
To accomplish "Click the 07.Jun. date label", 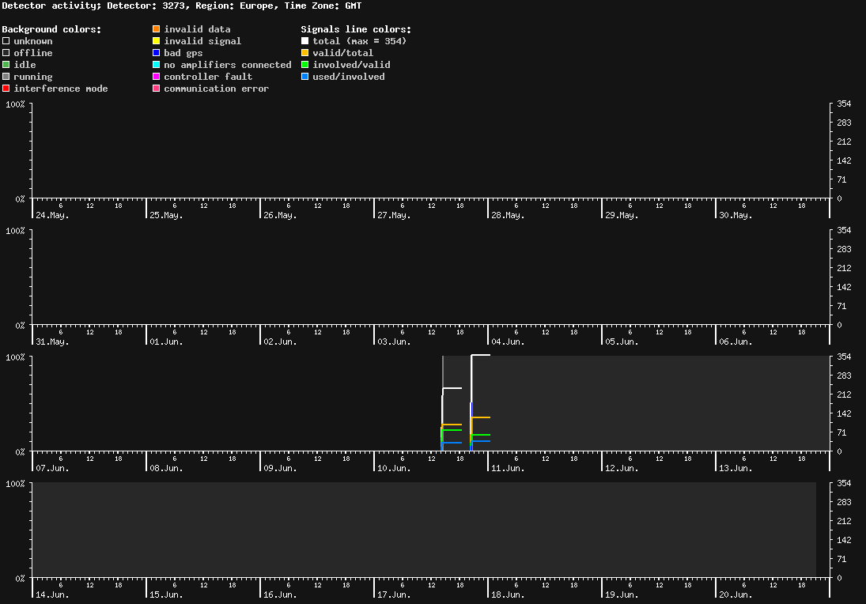I will coord(52,468).
